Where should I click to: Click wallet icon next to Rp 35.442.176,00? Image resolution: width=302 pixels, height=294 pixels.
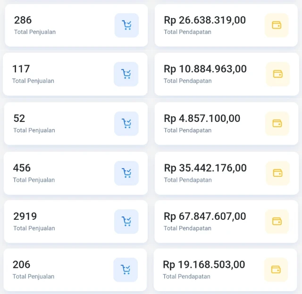pyautogui.click(x=277, y=173)
